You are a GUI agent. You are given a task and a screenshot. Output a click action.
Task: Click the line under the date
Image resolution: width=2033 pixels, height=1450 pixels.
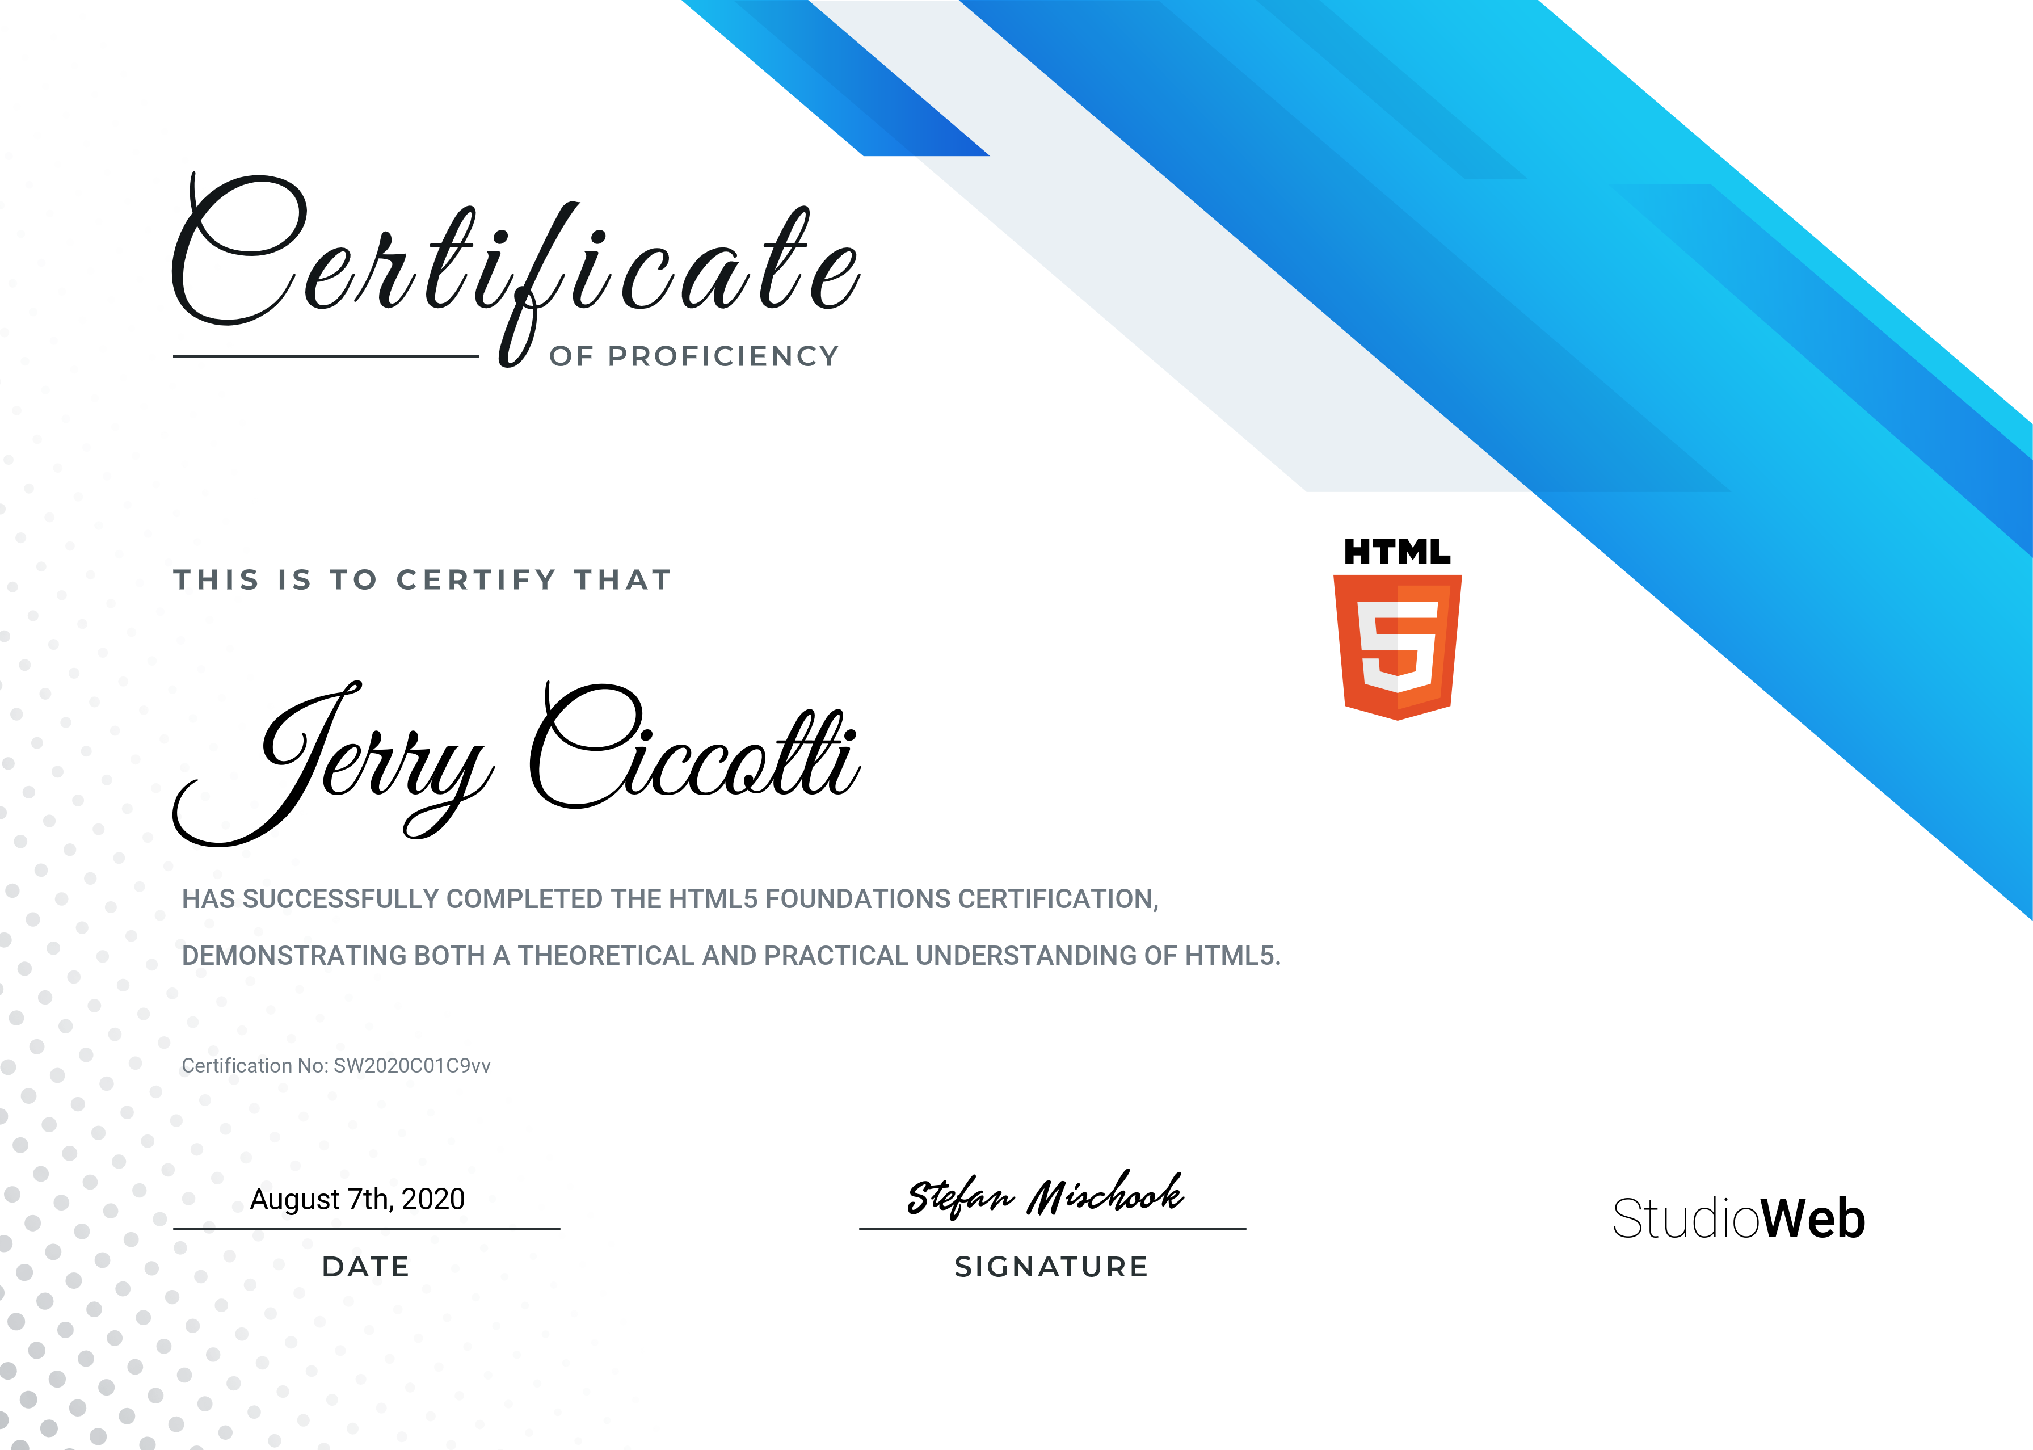tap(366, 1229)
